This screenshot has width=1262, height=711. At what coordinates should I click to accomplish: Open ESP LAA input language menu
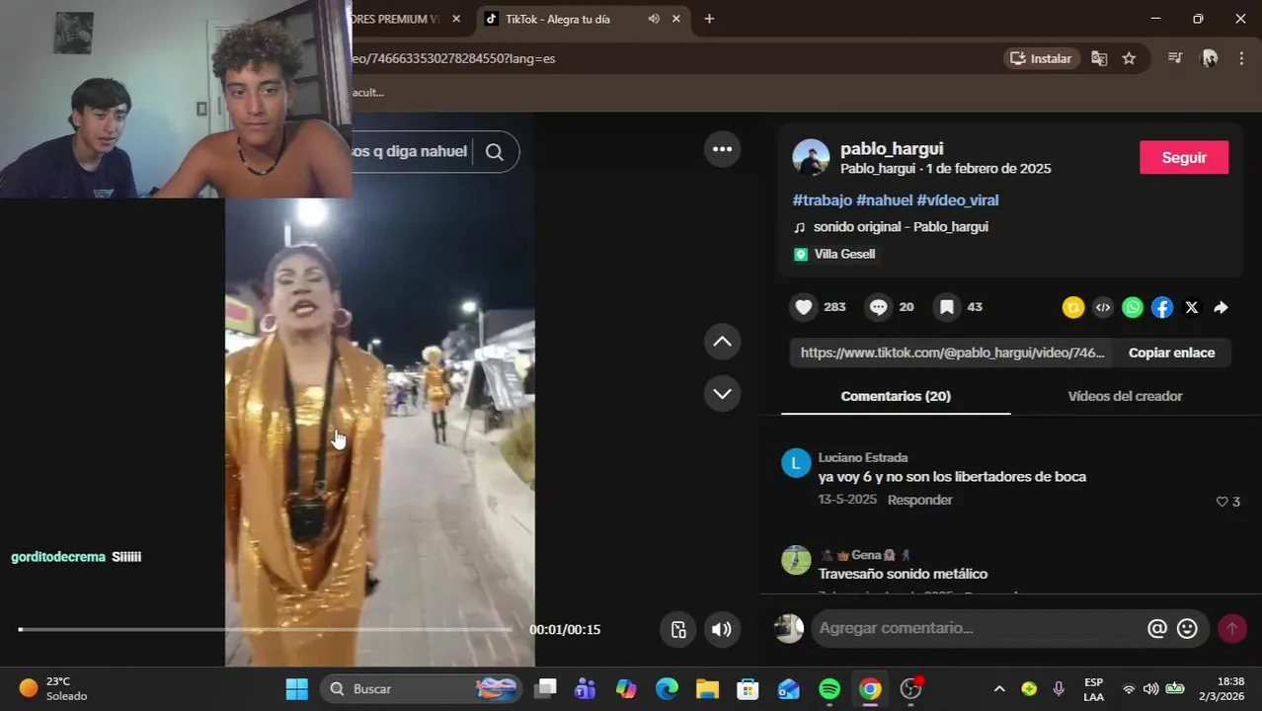(1094, 688)
